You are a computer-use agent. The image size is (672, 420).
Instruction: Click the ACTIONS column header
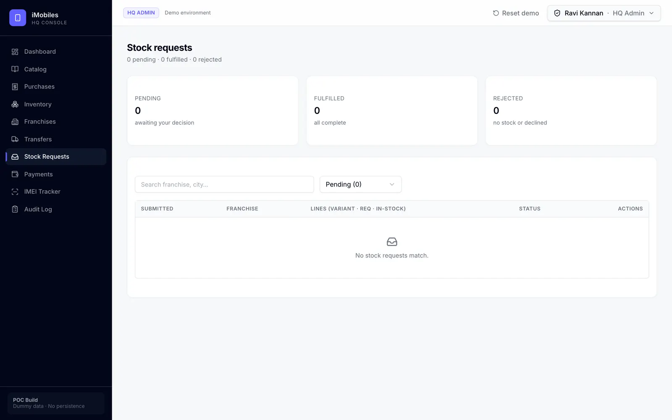[x=630, y=209]
